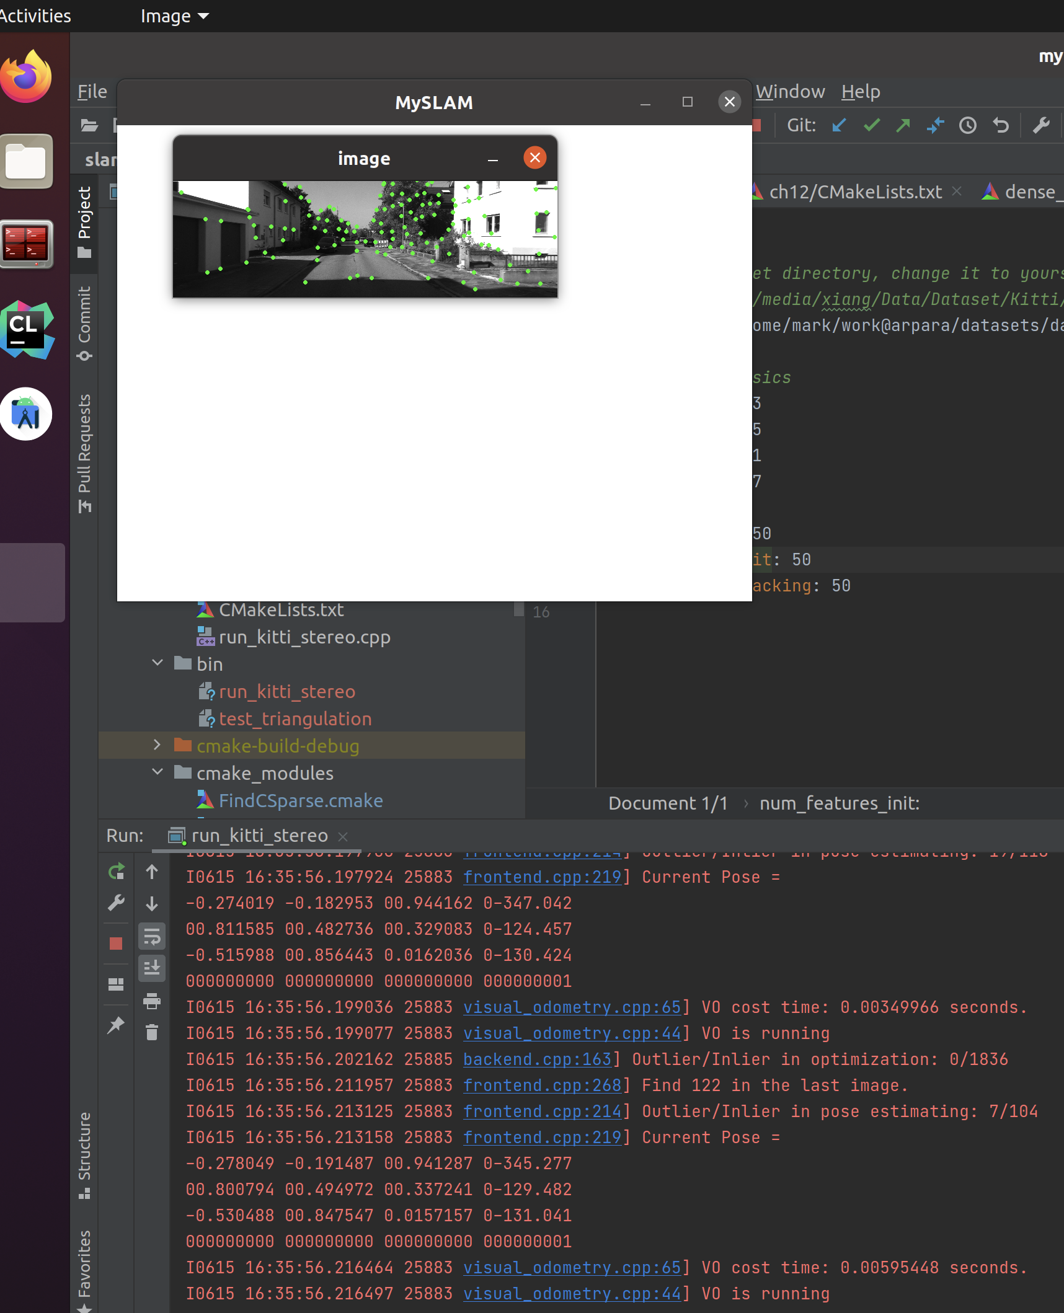The width and height of the screenshot is (1064, 1313).
Task: Close the ch12/CMakeLists.txt tab
Action: (x=957, y=192)
